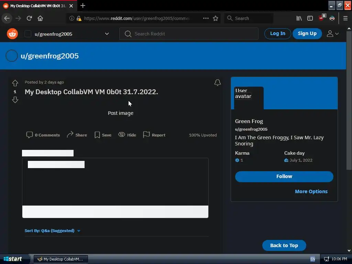The height and width of the screenshot is (264, 352).
Task: Bookmark this page with the star icon
Action: pyautogui.click(x=216, y=18)
